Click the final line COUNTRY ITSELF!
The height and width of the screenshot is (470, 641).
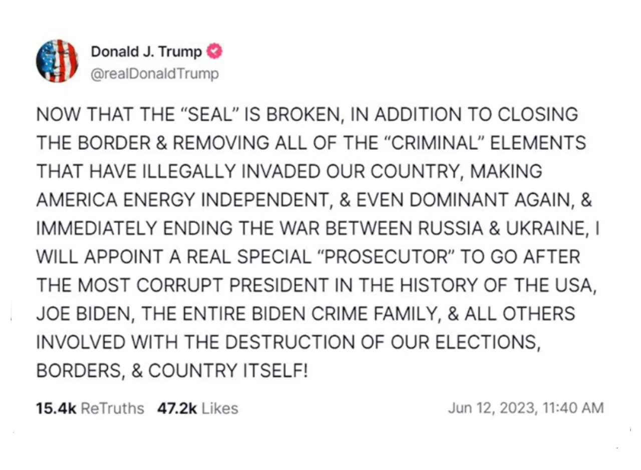click(x=227, y=371)
